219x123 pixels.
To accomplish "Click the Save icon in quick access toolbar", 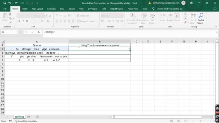I will (x=4, y=3).
